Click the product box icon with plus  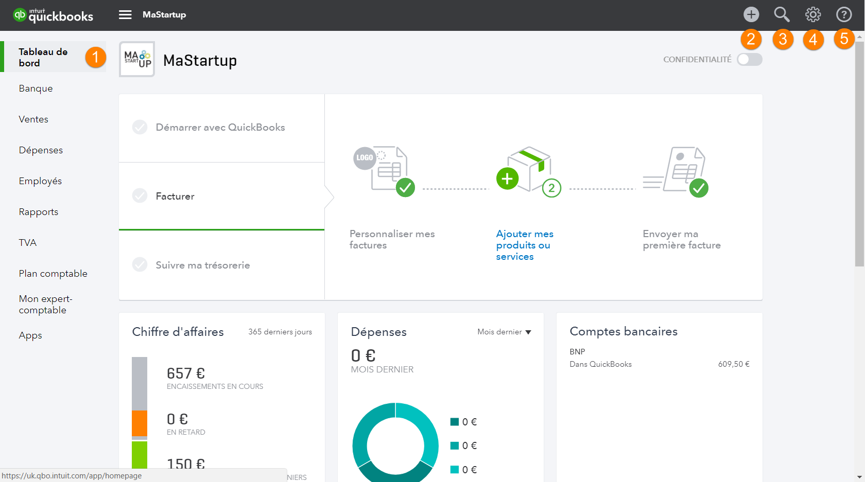(528, 171)
